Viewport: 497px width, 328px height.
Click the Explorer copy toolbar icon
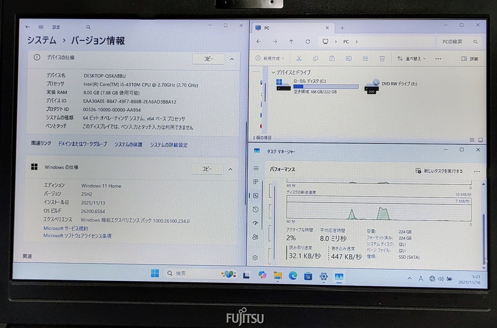tap(316, 59)
